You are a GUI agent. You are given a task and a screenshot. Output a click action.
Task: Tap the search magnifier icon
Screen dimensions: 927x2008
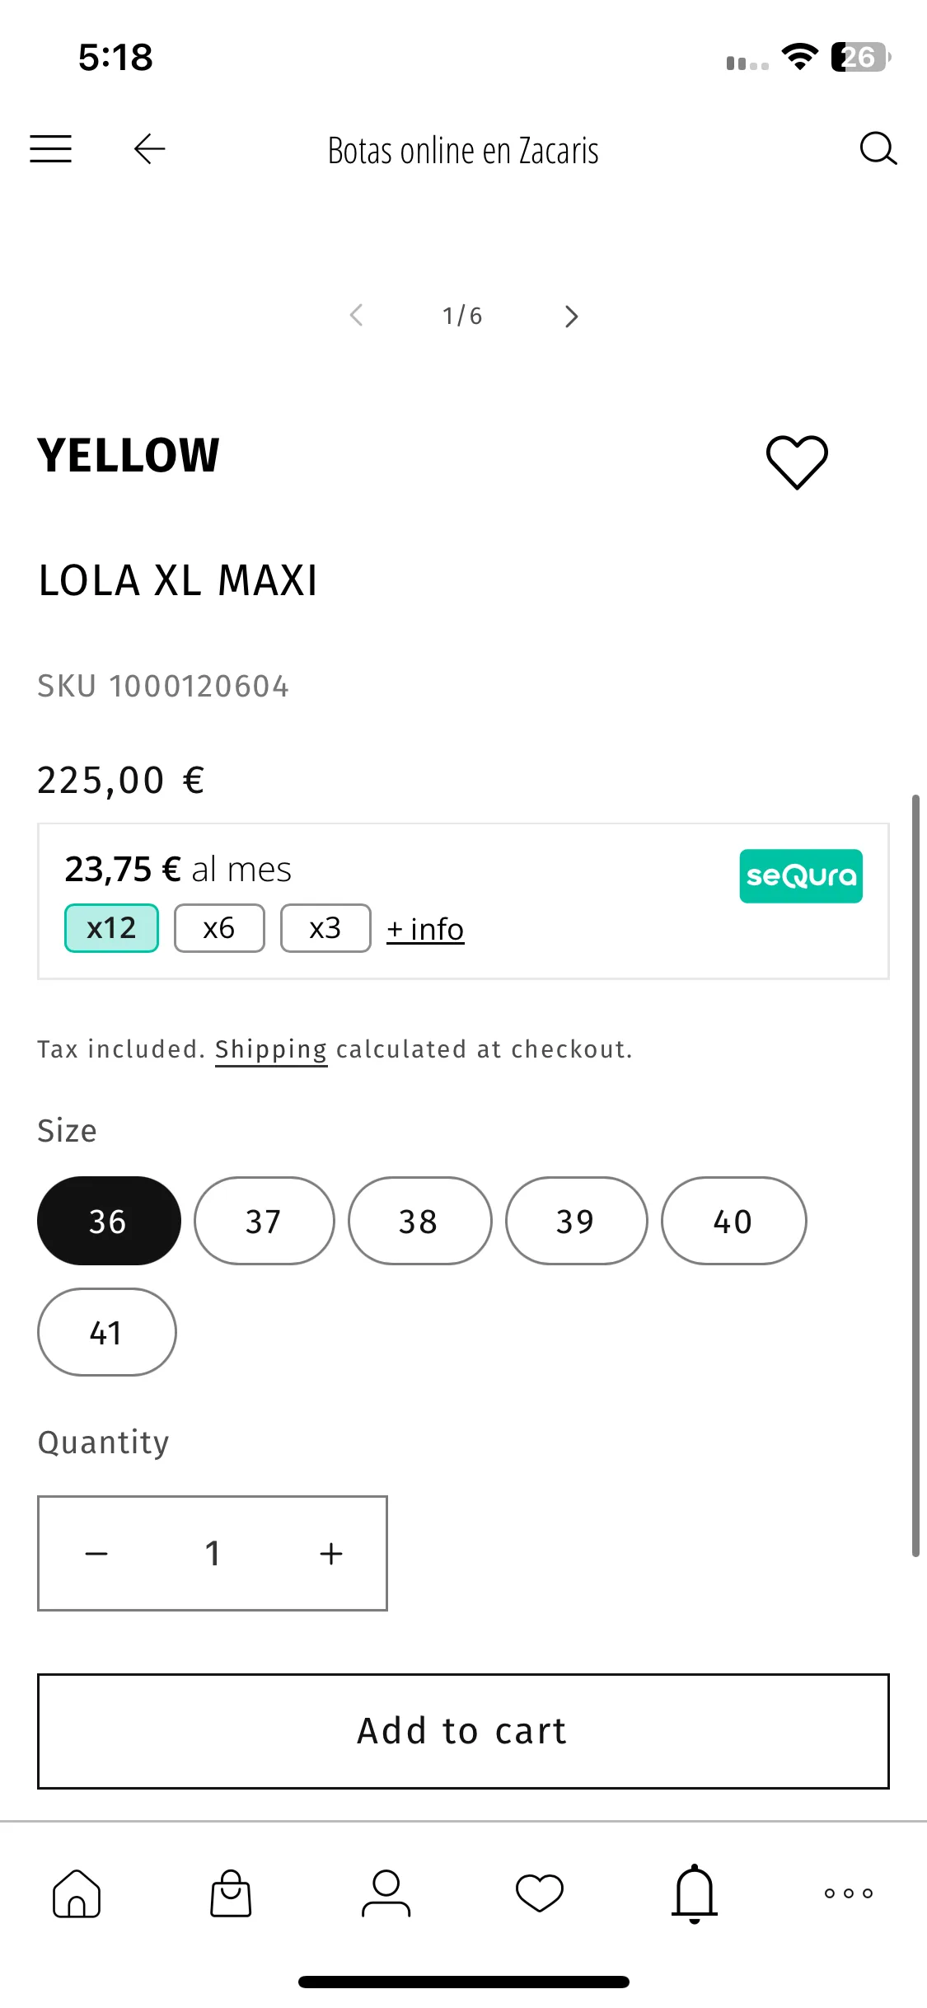click(x=878, y=149)
